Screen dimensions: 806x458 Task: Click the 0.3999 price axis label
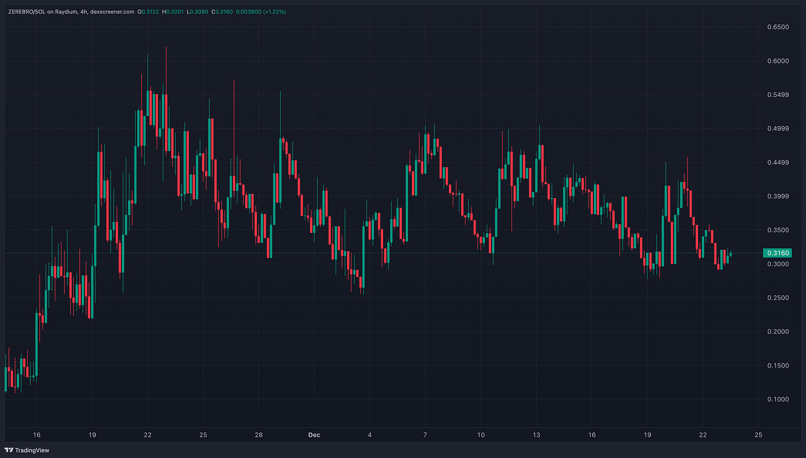[778, 196]
